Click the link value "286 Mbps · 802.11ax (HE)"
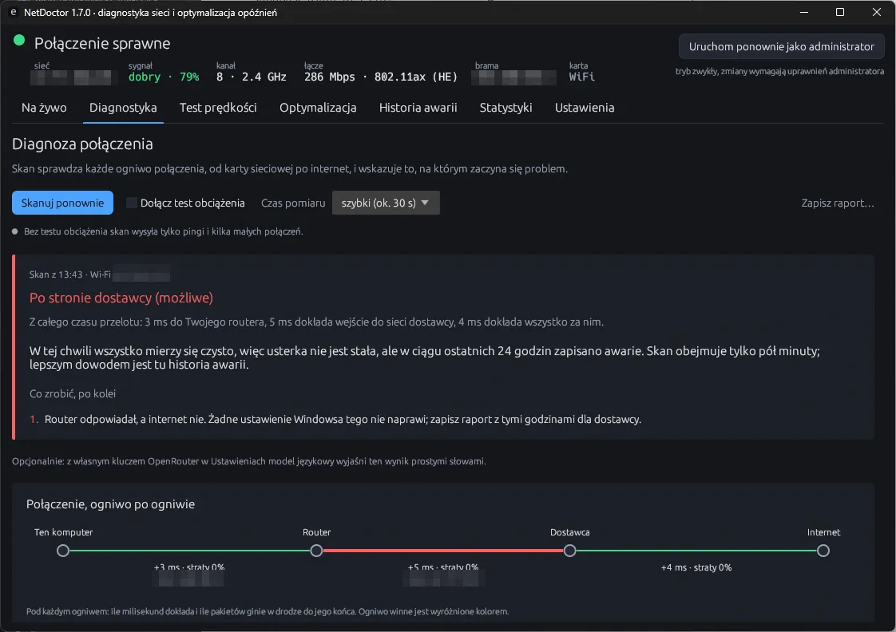Image resolution: width=896 pixels, height=632 pixels. click(x=381, y=77)
